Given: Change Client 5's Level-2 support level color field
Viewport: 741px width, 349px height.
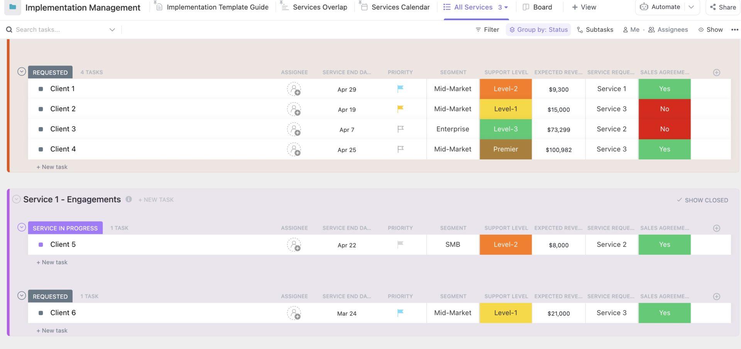Looking at the screenshot, I should point(505,244).
